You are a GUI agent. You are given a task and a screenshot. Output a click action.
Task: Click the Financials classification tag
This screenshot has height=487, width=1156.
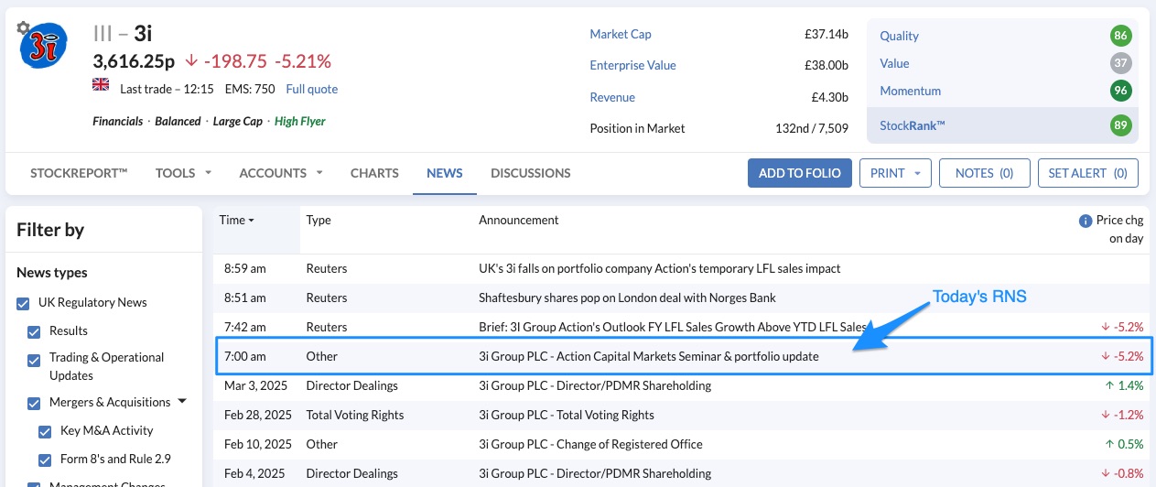pyautogui.click(x=118, y=122)
